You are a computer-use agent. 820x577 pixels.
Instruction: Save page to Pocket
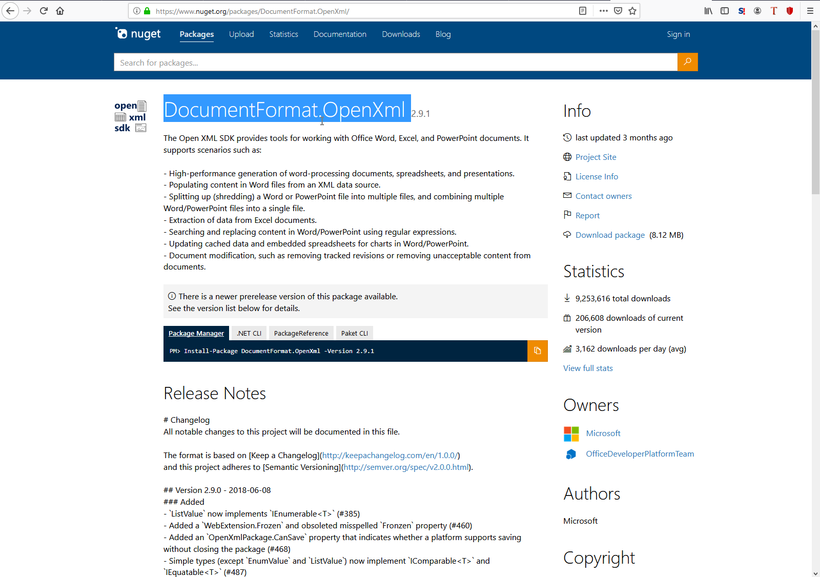pyautogui.click(x=618, y=11)
